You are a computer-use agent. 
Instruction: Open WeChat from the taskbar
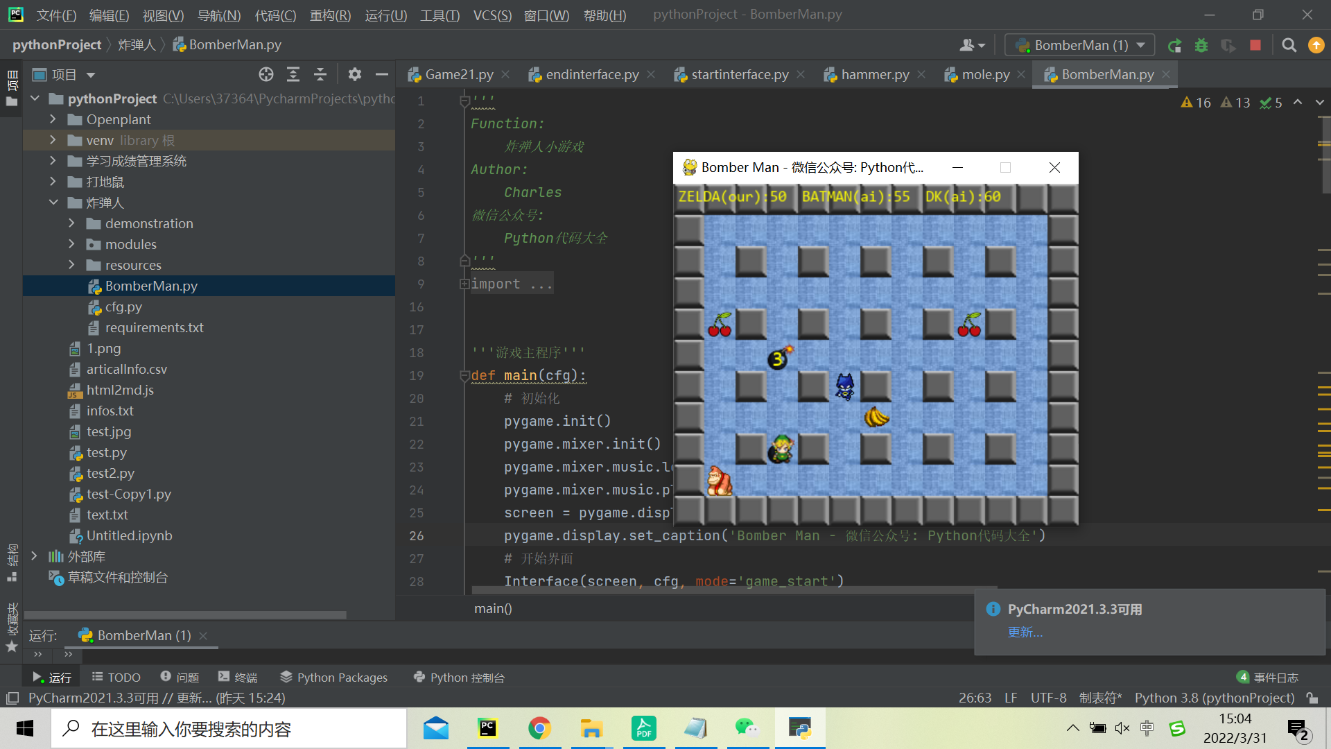[x=747, y=728]
